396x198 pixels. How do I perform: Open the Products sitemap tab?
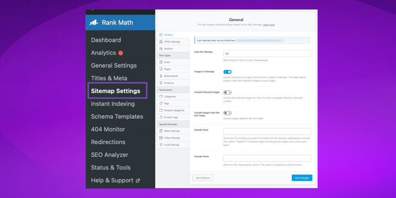(x=173, y=83)
